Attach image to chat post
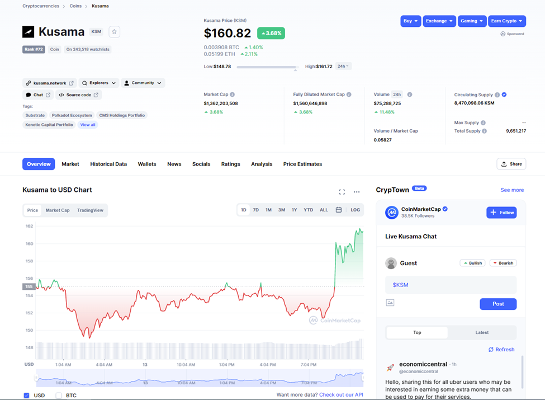Image resolution: width=545 pixels, height=400 pixels. (x=390, y=303)
